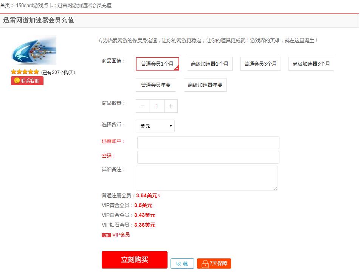Click the 迅雷网游加速器会员充值 breadcrumb text
Image resolution: width=360 pixels, height=272 pixels.
point(84,5)
